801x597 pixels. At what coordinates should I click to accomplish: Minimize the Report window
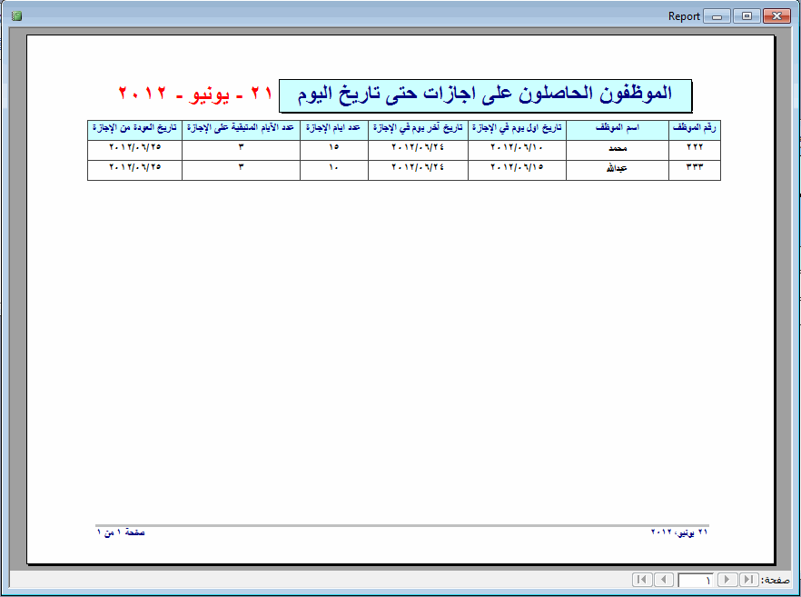coord(717,16)
